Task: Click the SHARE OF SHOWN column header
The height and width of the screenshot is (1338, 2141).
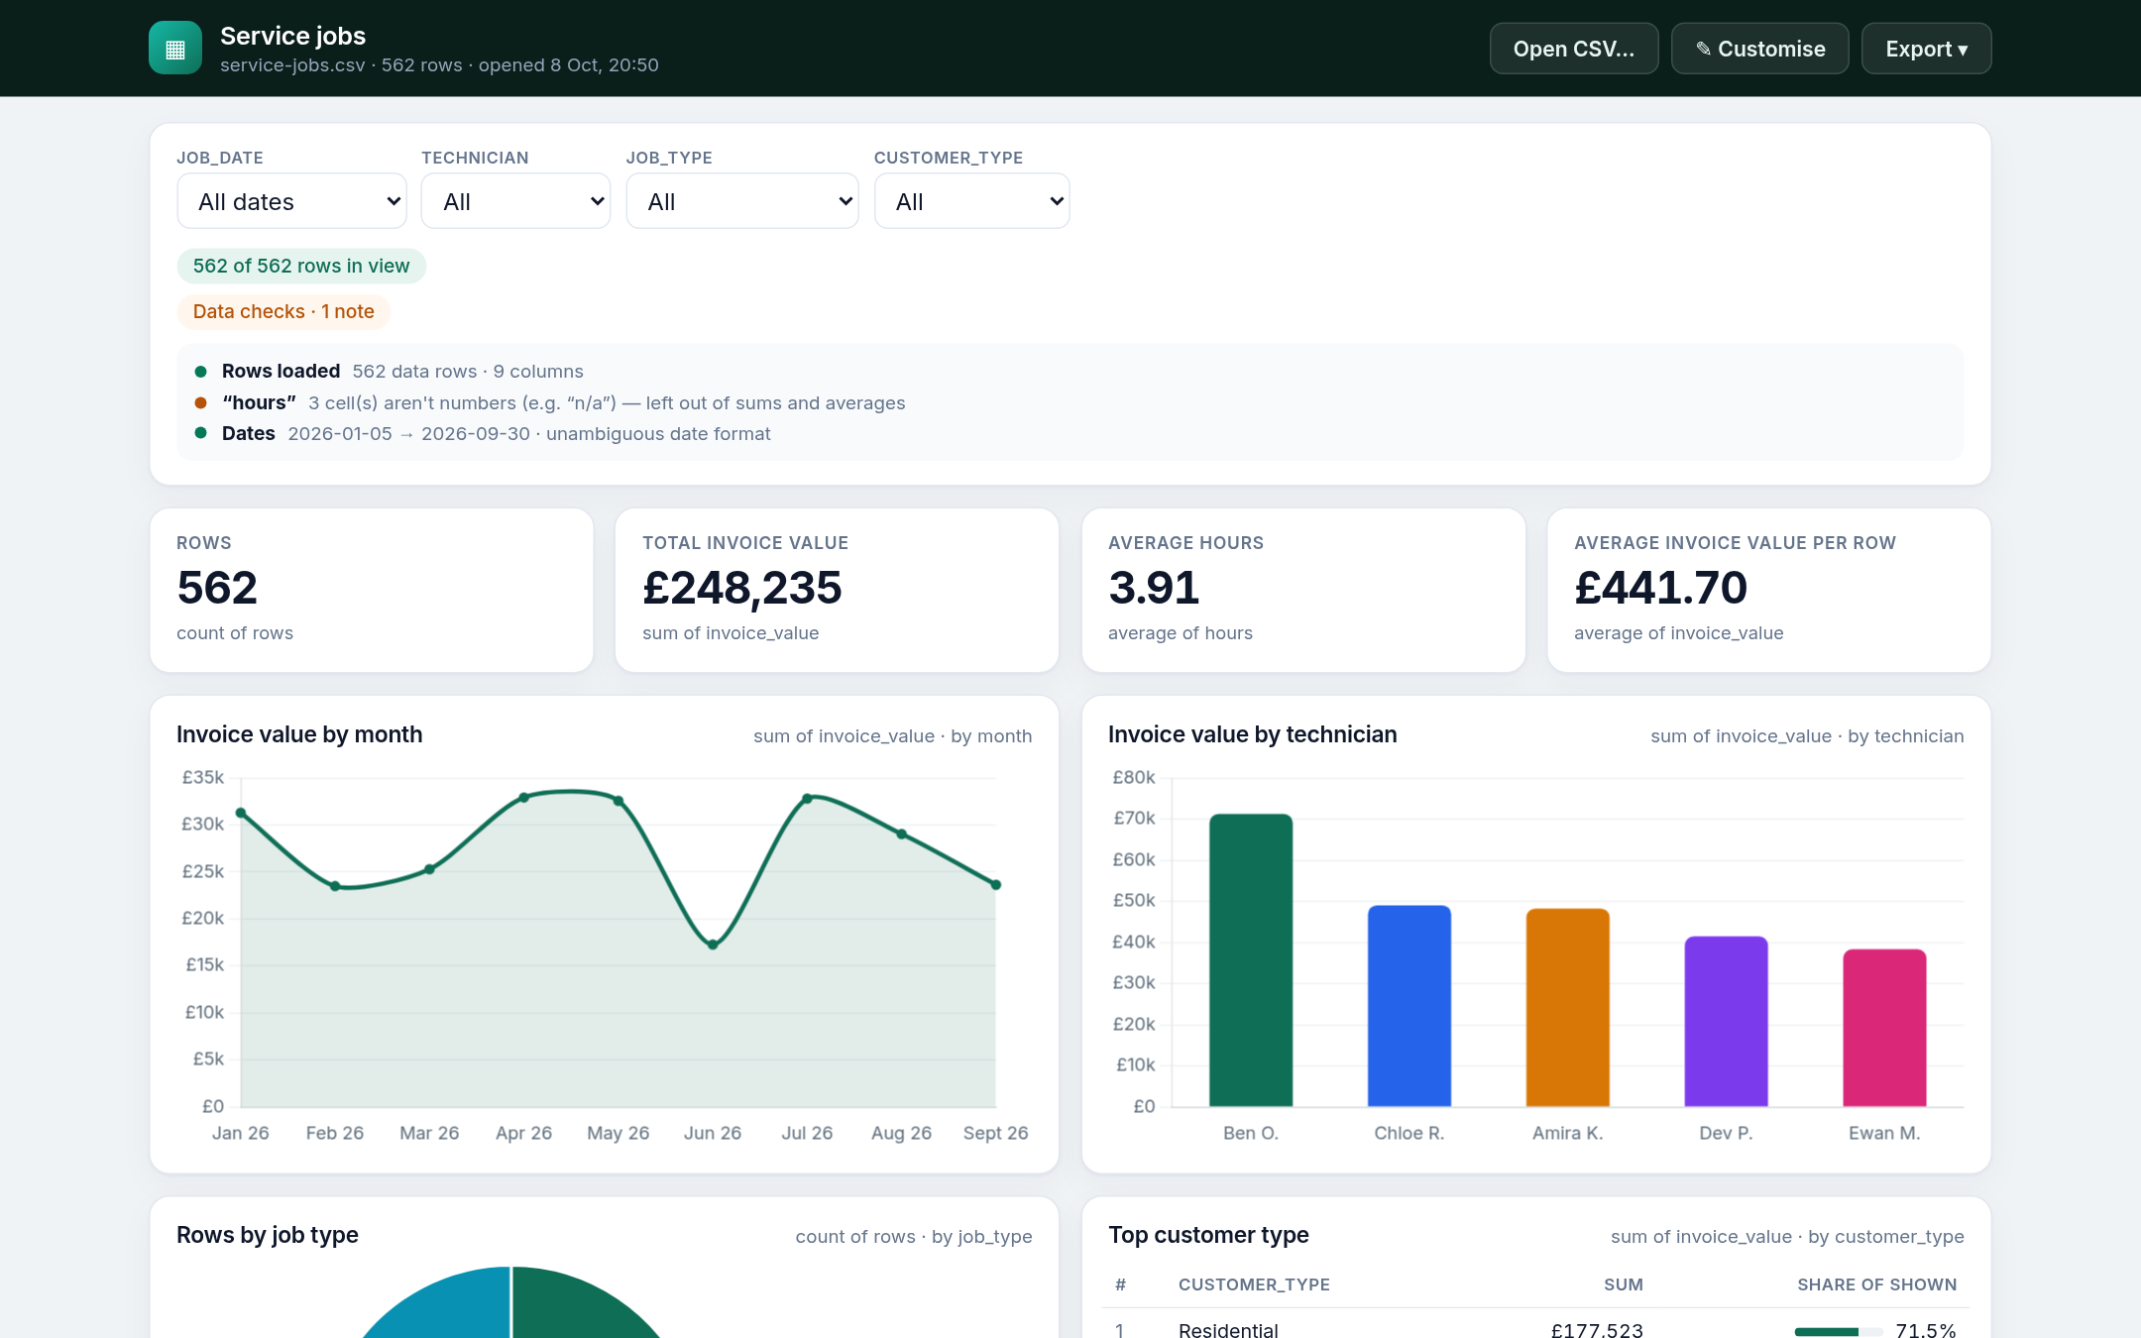Action: tap(1877, 1284)
